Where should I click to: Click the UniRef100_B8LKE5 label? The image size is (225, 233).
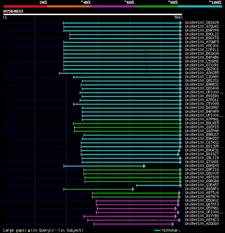pyautogui.click(x=202, y=123)
